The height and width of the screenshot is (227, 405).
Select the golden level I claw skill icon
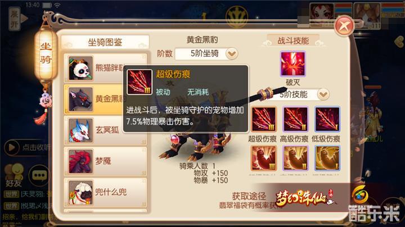tap(327, 158)
